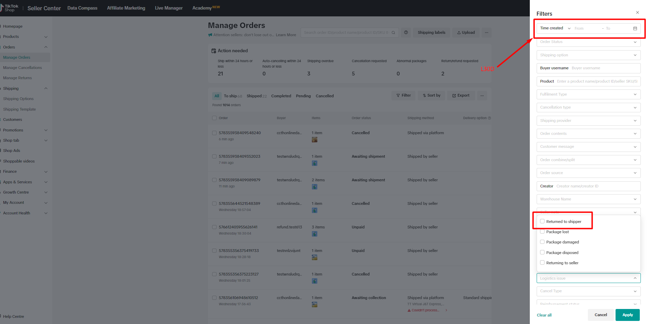Switch to the Pending tab
The height and width of the screenshot is (324, 648).
pos(303,96)
